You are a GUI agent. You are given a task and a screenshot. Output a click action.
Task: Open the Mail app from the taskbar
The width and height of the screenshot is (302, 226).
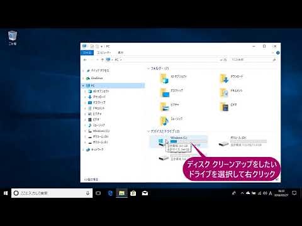click(145, 193)
